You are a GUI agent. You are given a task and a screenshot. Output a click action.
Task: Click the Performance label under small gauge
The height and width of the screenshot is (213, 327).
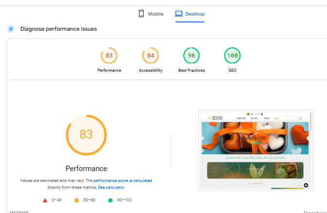pos(109,70)
